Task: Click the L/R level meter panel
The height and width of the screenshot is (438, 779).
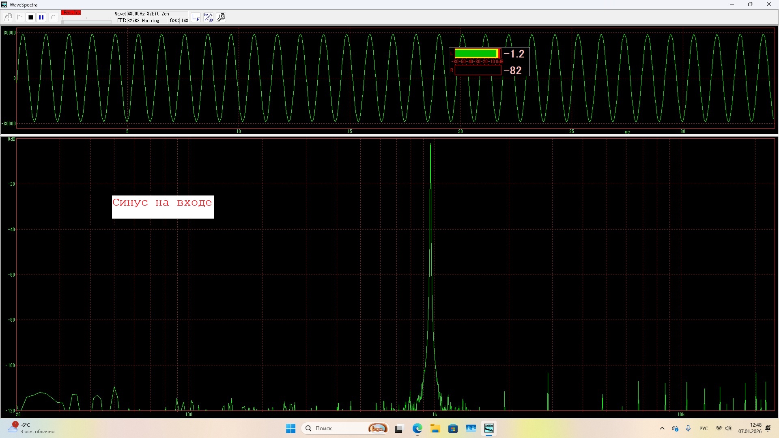Action: [x=489, y=62]
